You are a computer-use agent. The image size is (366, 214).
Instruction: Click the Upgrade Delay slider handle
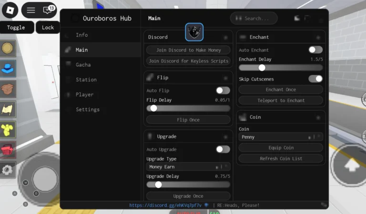coord(158,184)
